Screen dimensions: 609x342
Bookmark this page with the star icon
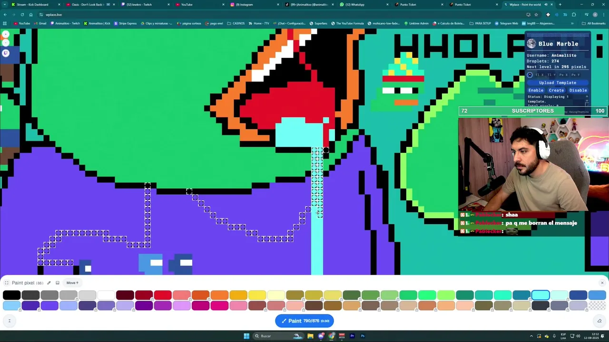coord(536,15)
